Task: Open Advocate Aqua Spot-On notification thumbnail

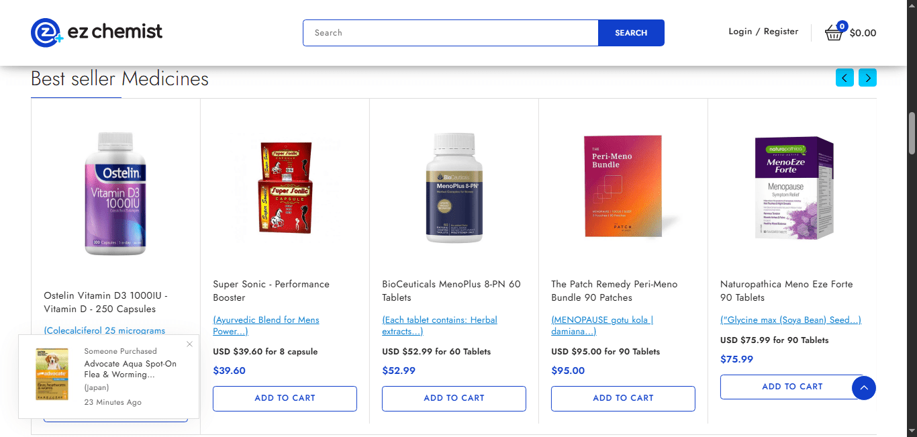Action: tap(52, 374)
